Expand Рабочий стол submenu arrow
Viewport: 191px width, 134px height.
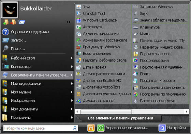tap(72, 58)
